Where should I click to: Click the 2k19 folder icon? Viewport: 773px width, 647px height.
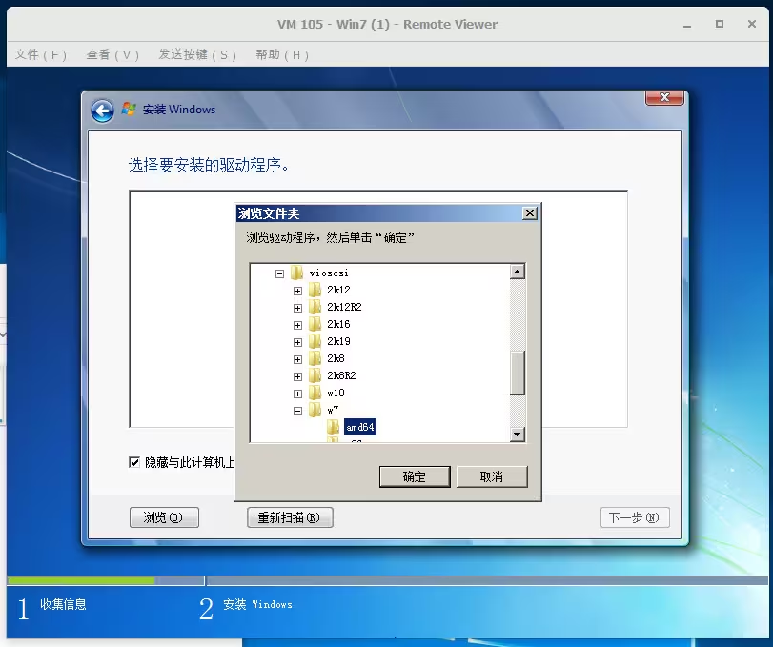(x=315, y=341)
